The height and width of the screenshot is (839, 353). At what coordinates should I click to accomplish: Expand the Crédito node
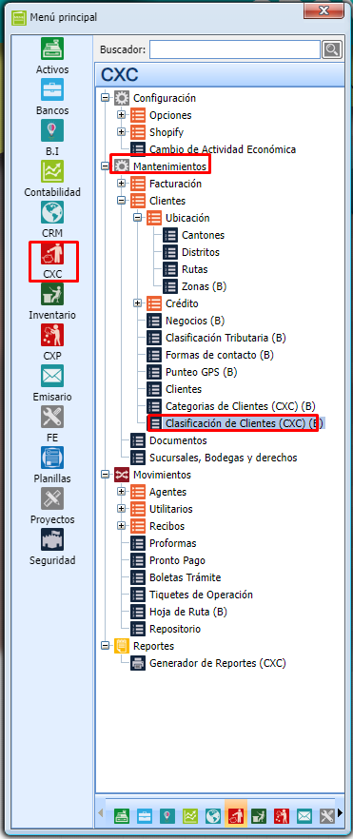(x=137, y=303)
